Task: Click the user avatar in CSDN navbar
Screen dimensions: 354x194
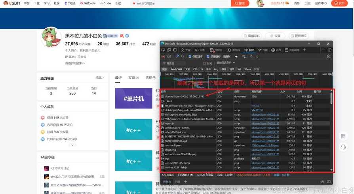Action: click(x=260, y=3)
